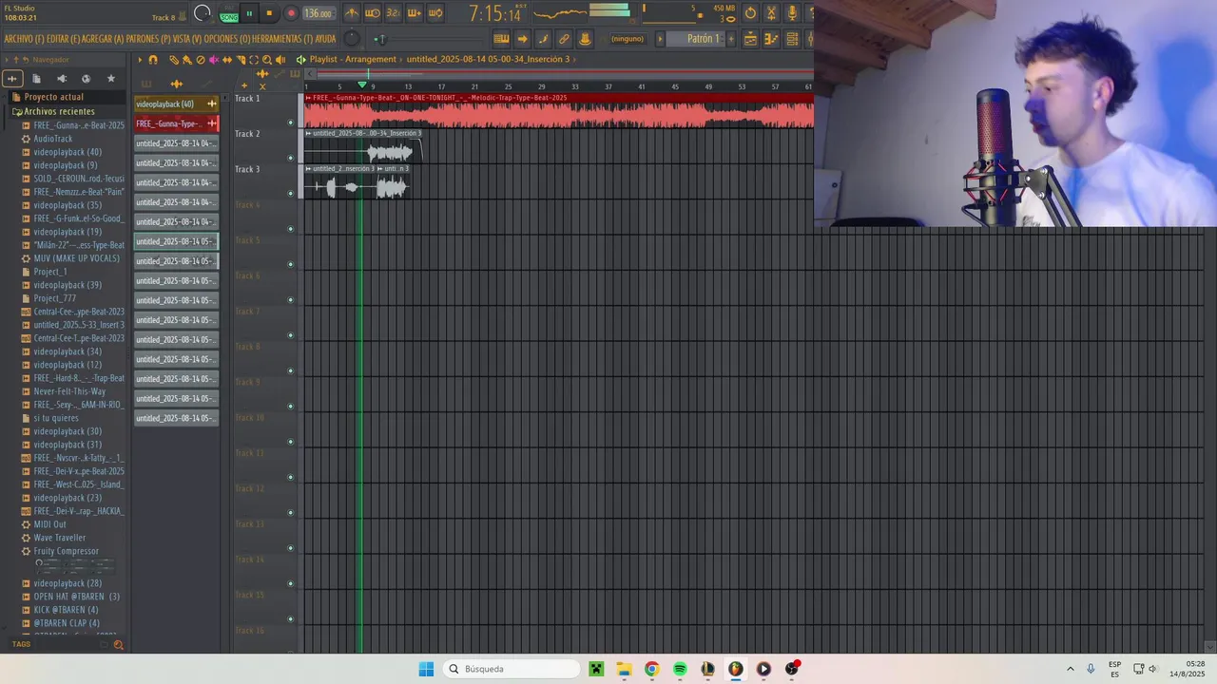Show browser starred favorites tab
The image size is (1217, 684).
pos(110,79)
